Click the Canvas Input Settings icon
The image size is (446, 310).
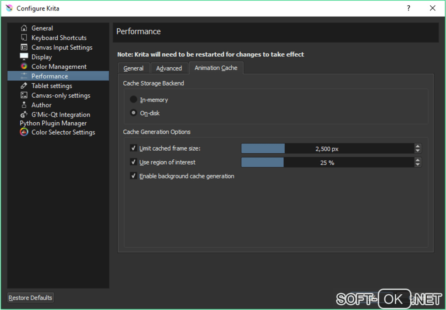coord(24,47)
